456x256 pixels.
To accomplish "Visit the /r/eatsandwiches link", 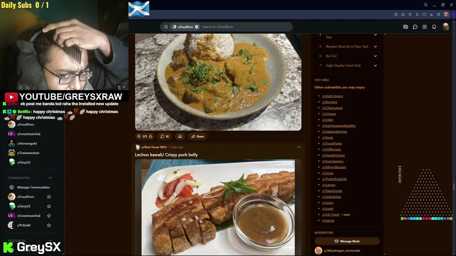I will [x=335, y=132].
